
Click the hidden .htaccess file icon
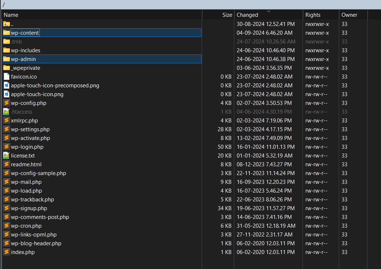[x=7, y=112]
